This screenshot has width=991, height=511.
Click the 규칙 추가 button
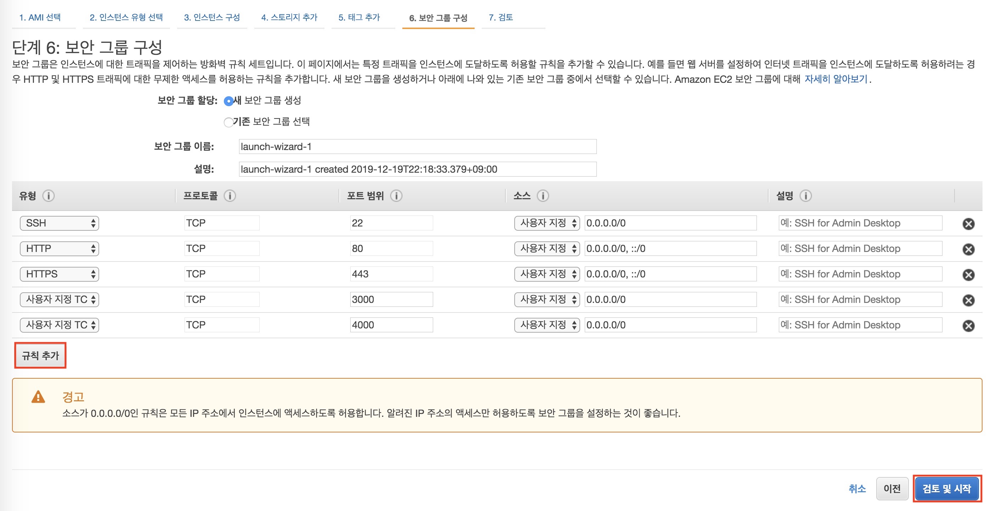click(40, 356)
